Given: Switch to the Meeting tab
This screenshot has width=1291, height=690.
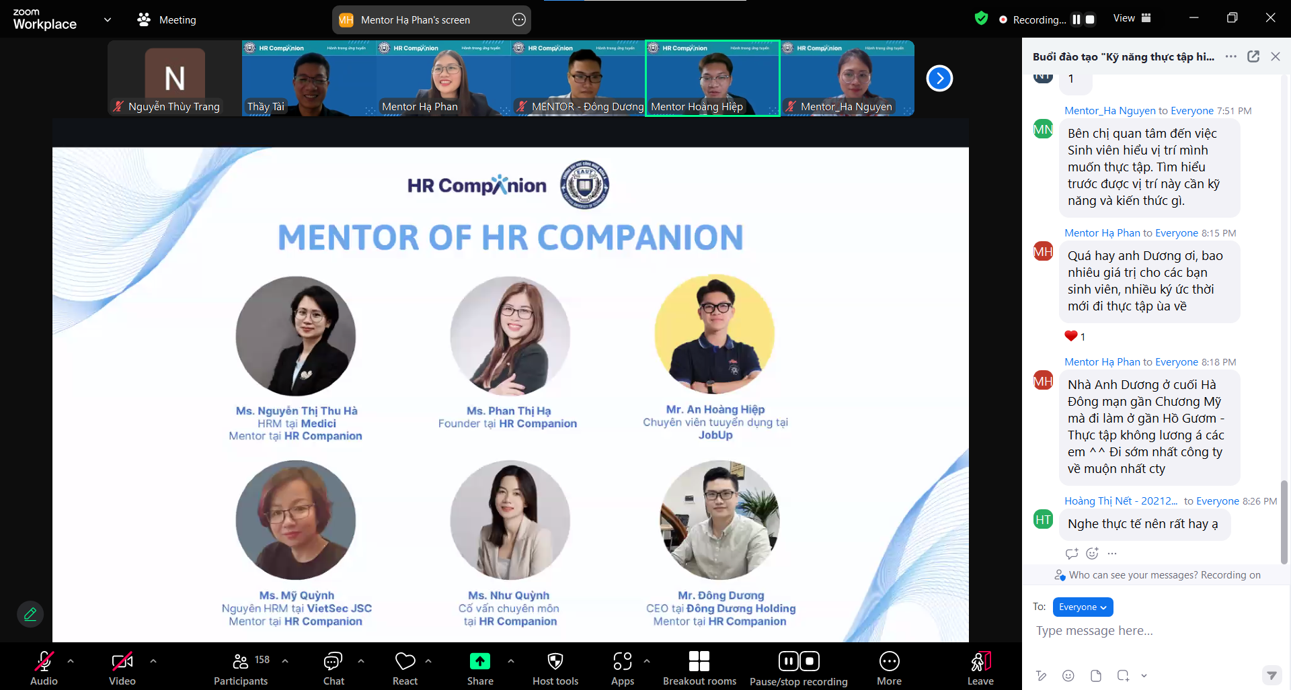Looking at the screenshot, I should [167, 20].
